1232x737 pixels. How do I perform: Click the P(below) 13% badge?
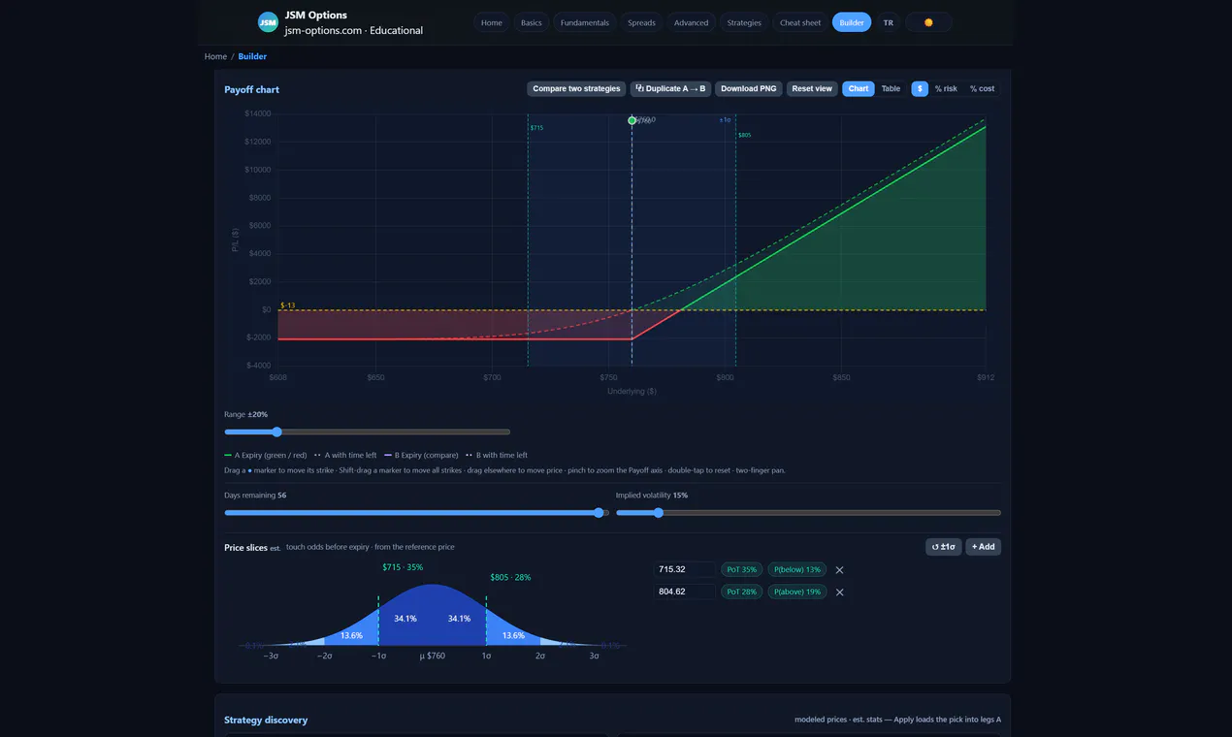pyautogui.click(x=797, y=570)
